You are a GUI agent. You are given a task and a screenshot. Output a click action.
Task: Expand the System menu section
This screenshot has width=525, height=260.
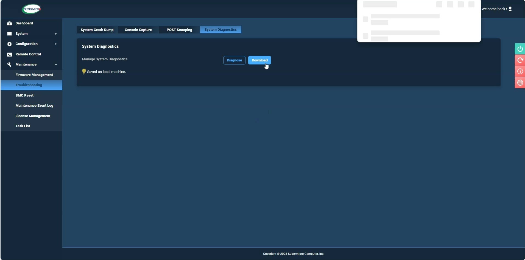[x=56, y=34]
